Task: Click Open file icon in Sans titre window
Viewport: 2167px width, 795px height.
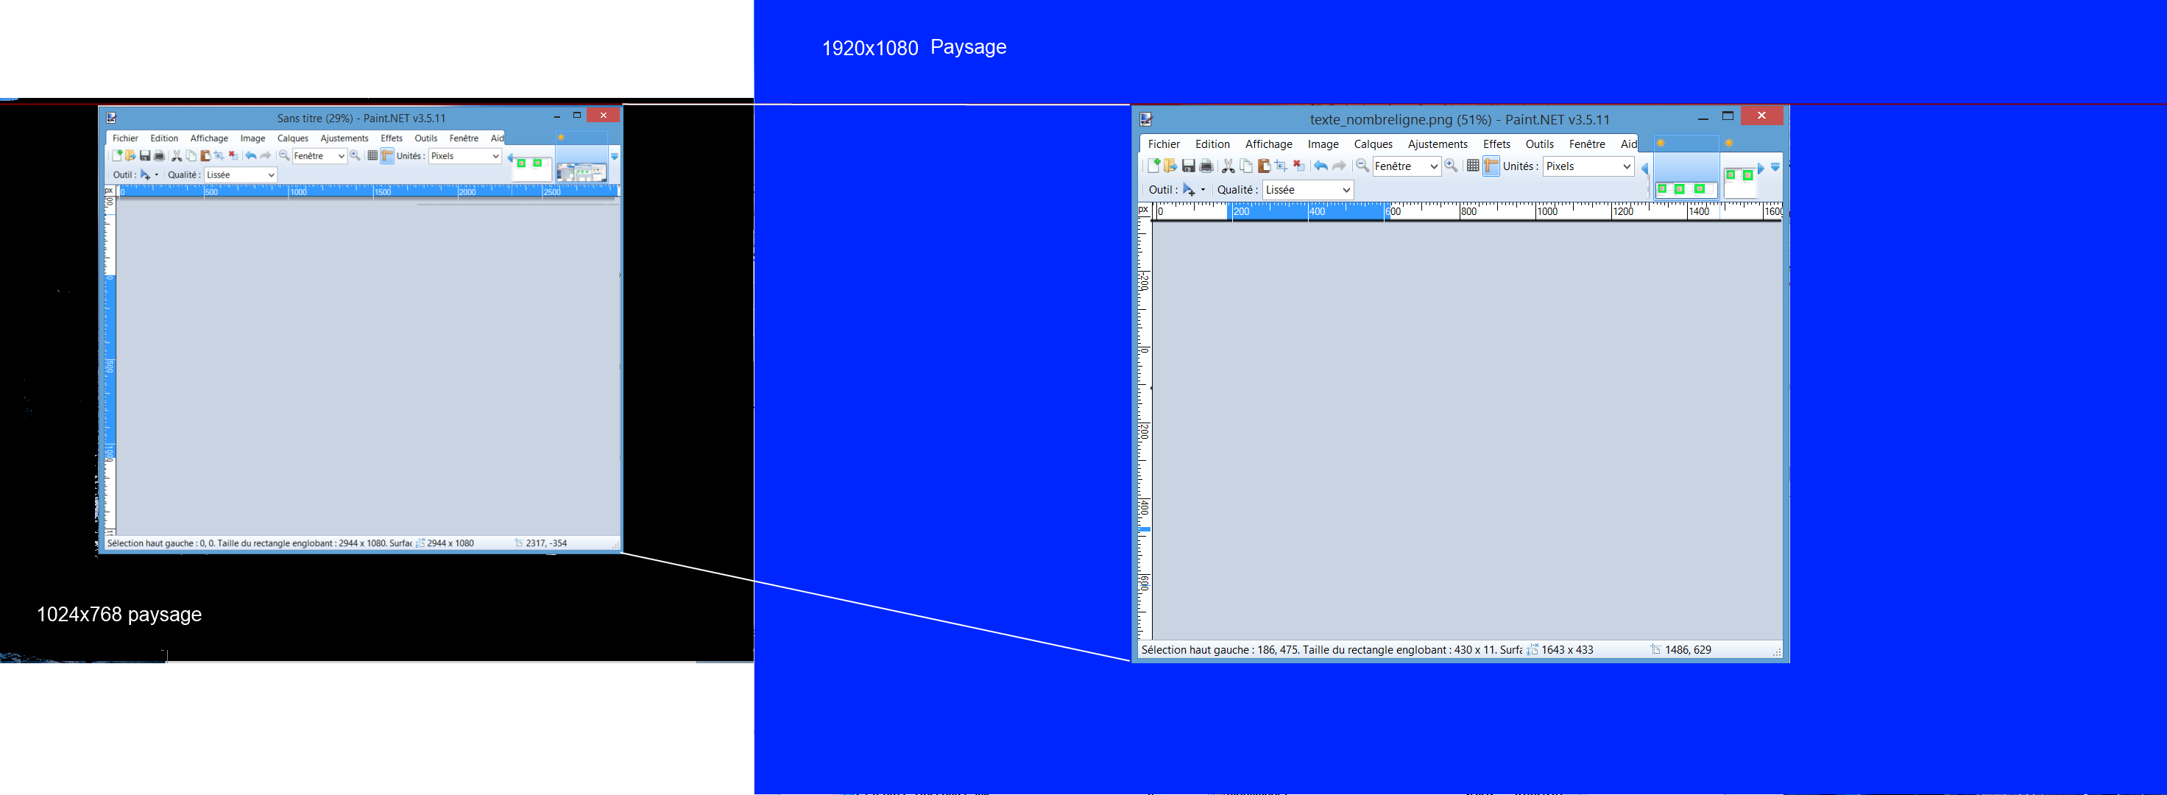Action: click(130, 155)
